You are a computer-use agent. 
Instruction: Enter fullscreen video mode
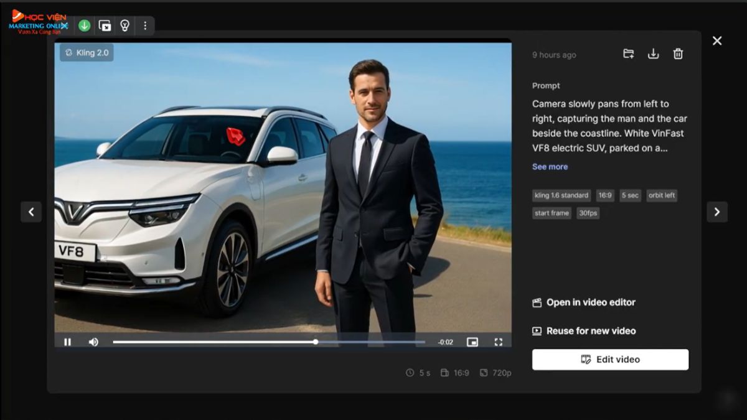498,342
